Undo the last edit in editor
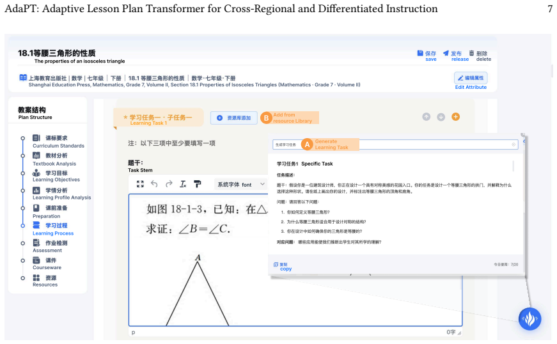This screenshot has width=557, height=344. pyautogui.click(x=154, y=184)
